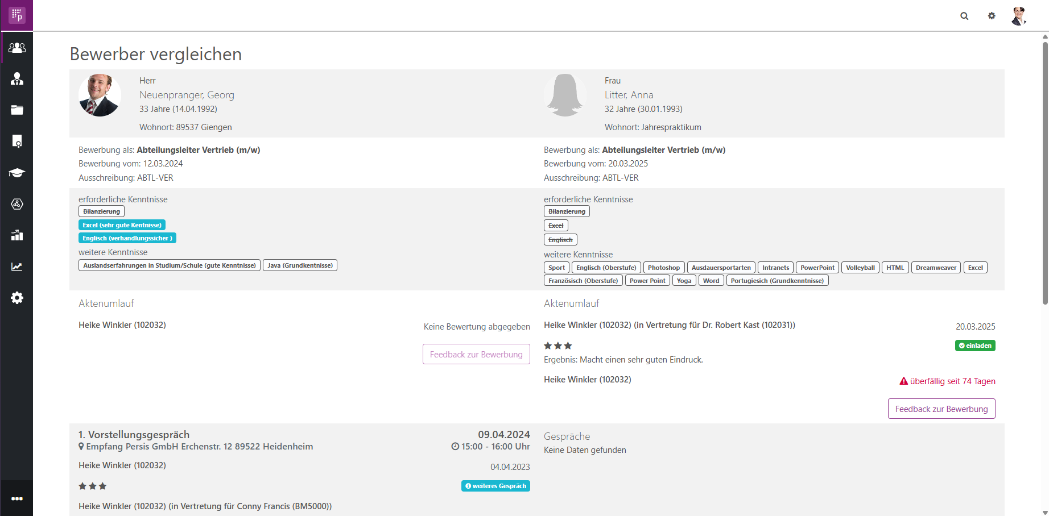
Task: Open the applicants group icon in sidebar
Action: [17, 48]
